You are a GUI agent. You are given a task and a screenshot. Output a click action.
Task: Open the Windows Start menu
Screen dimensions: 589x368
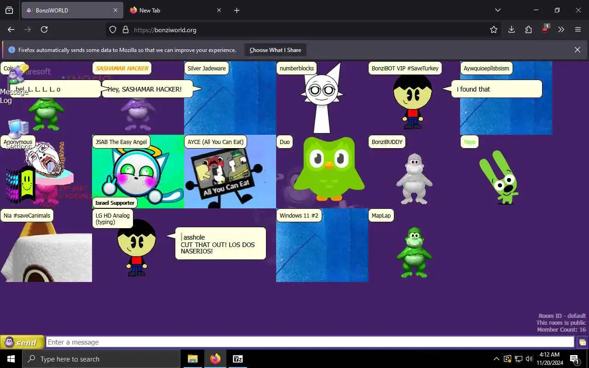coord(11,359)
